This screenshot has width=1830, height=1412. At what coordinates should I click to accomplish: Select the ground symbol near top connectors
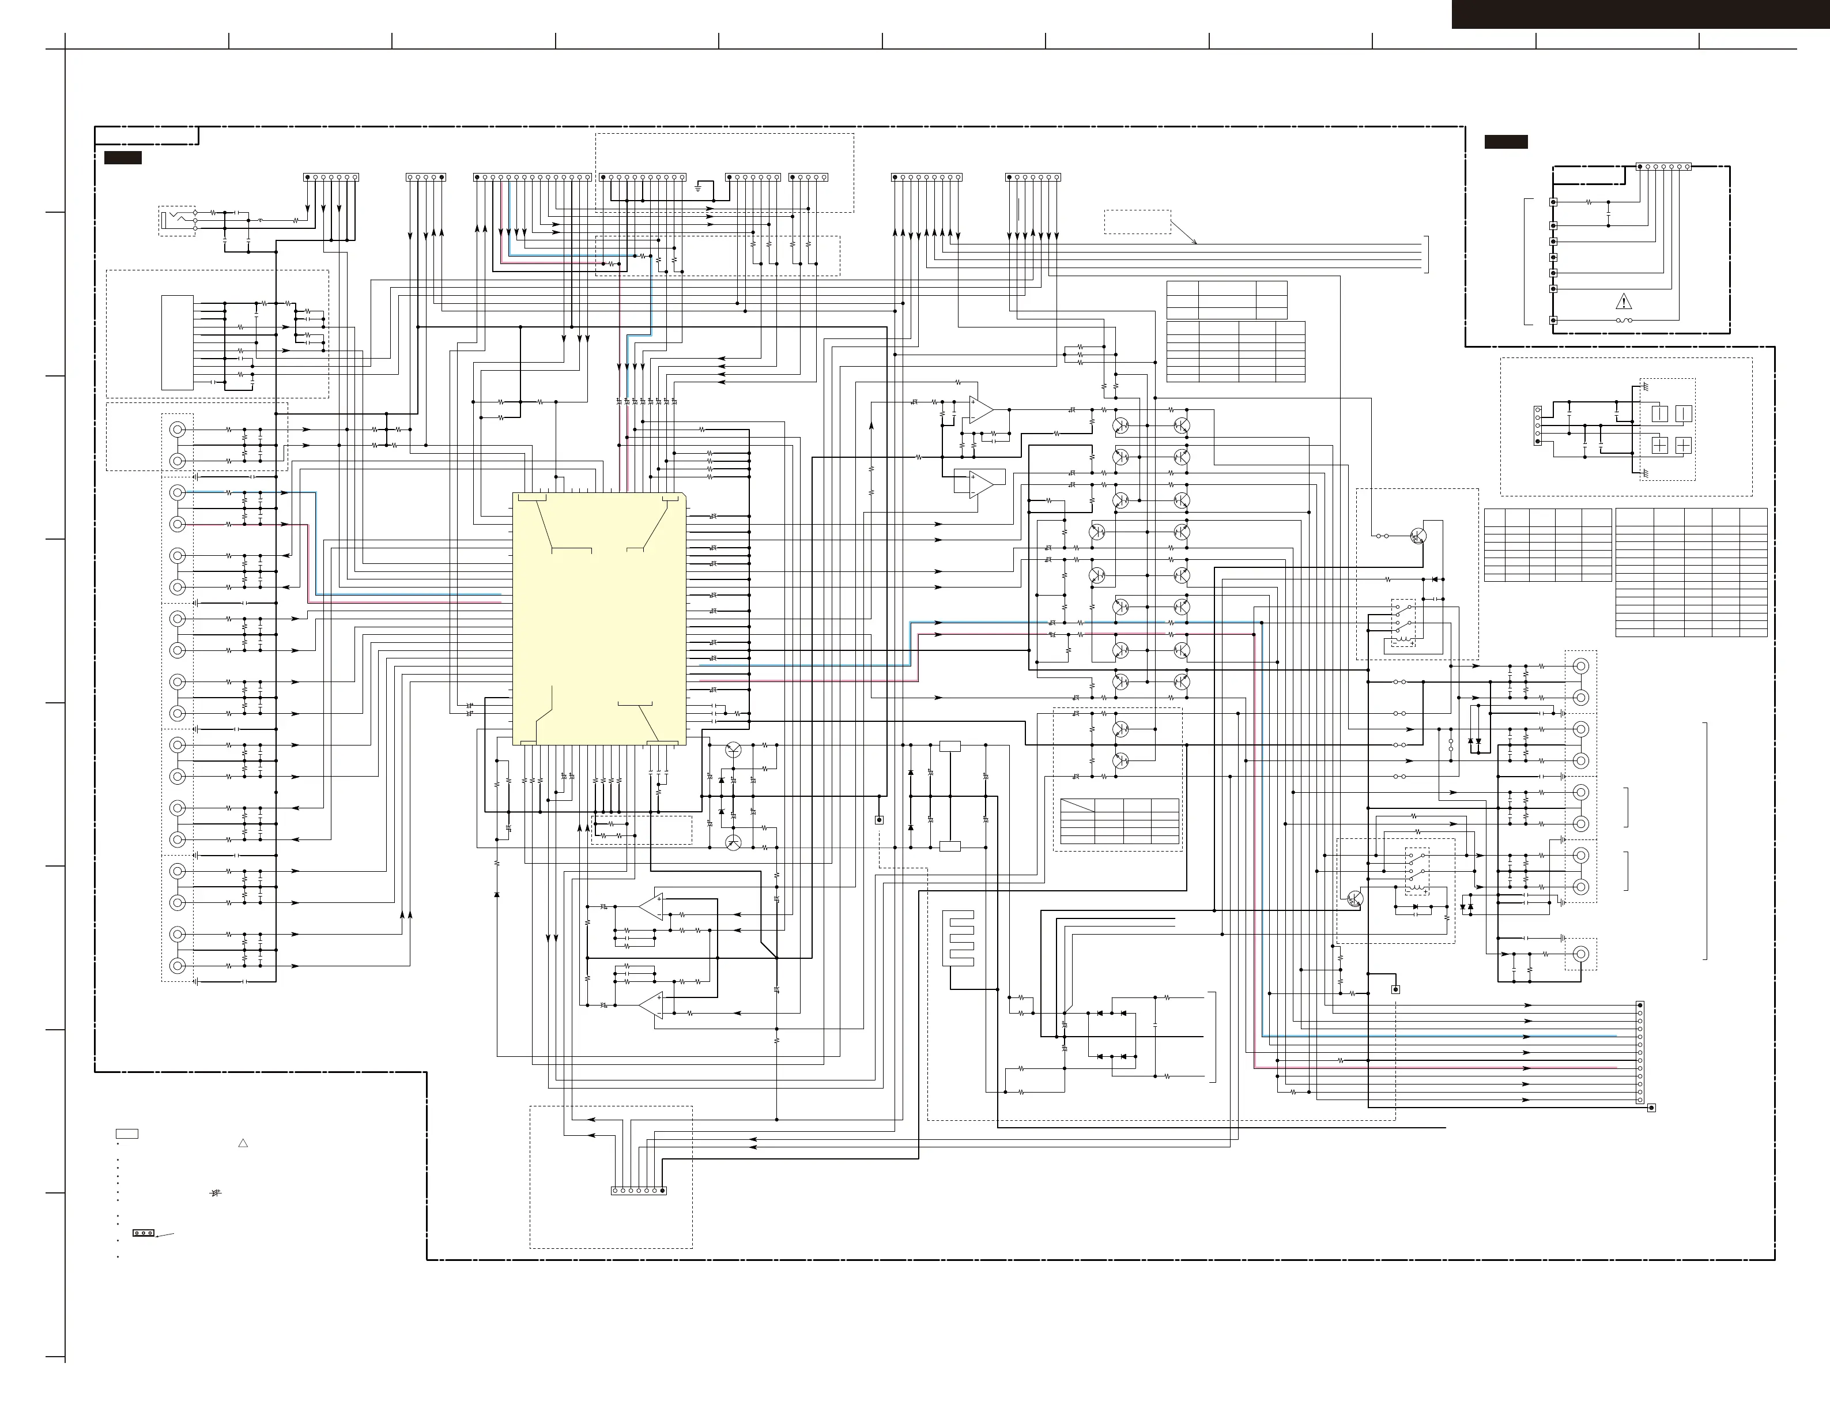pos(698,188)
